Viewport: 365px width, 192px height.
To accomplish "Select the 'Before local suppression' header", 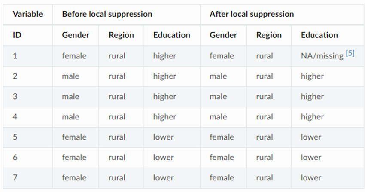I will pos(107,14).
